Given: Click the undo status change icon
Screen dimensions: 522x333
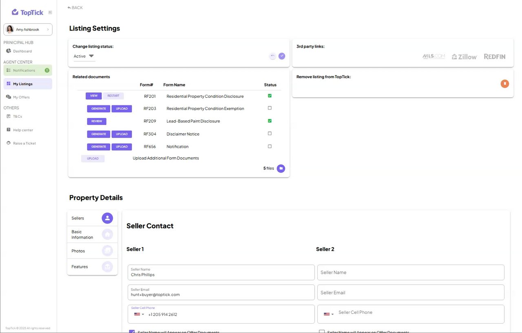Looking at the screenshot, I should (272, 56).
